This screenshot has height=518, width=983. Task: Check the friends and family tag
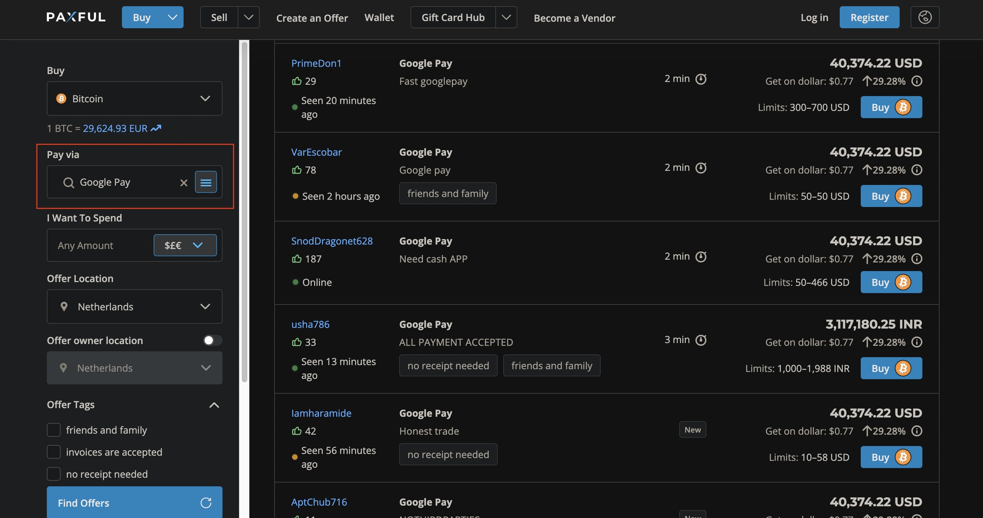(53, 430)
